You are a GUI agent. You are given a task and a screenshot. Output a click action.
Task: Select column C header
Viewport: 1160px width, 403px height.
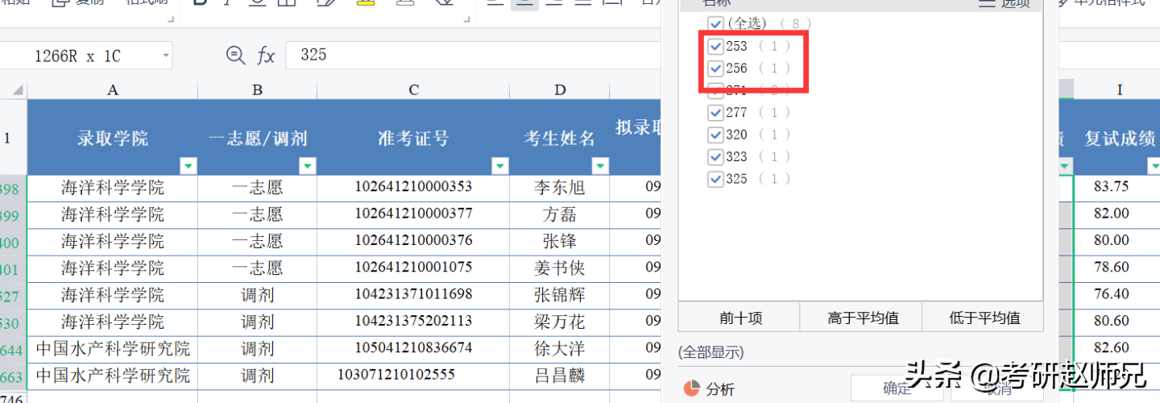(413, 89)
